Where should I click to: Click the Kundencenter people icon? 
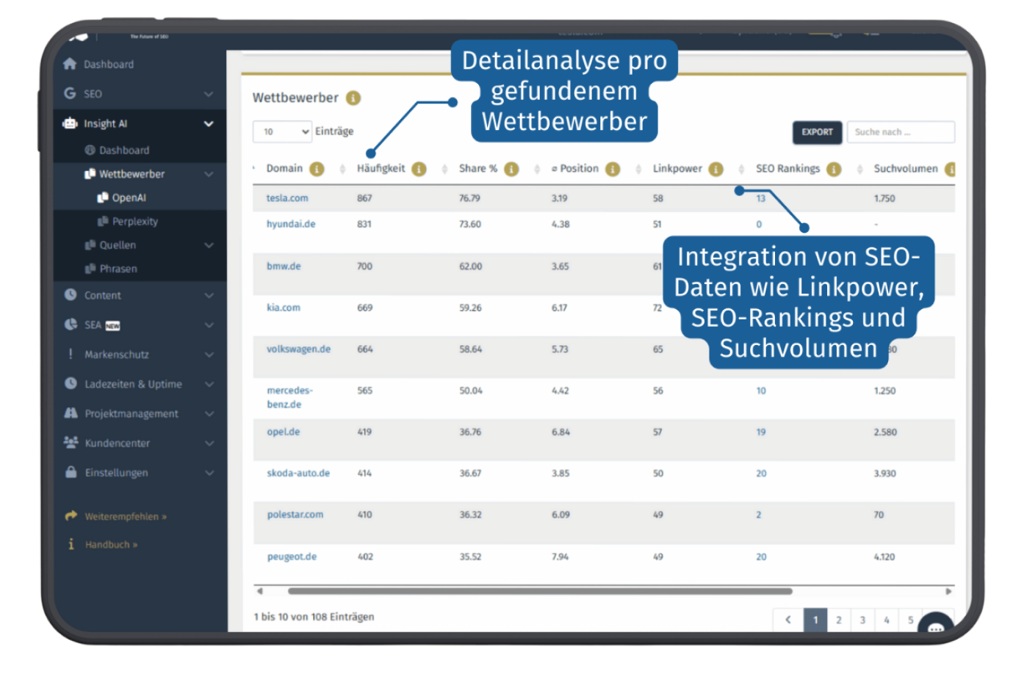click(x=70, y=443)
